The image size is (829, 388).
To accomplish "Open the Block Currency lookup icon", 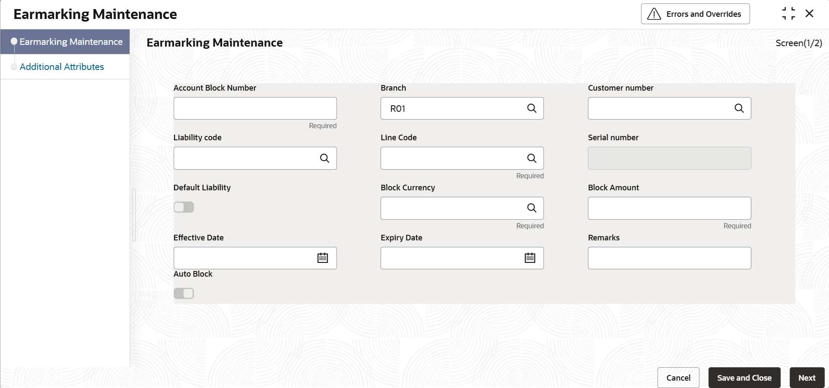I will pos(532,208).
